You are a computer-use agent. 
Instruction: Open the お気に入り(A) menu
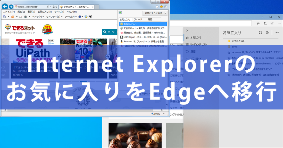(44, 12)
